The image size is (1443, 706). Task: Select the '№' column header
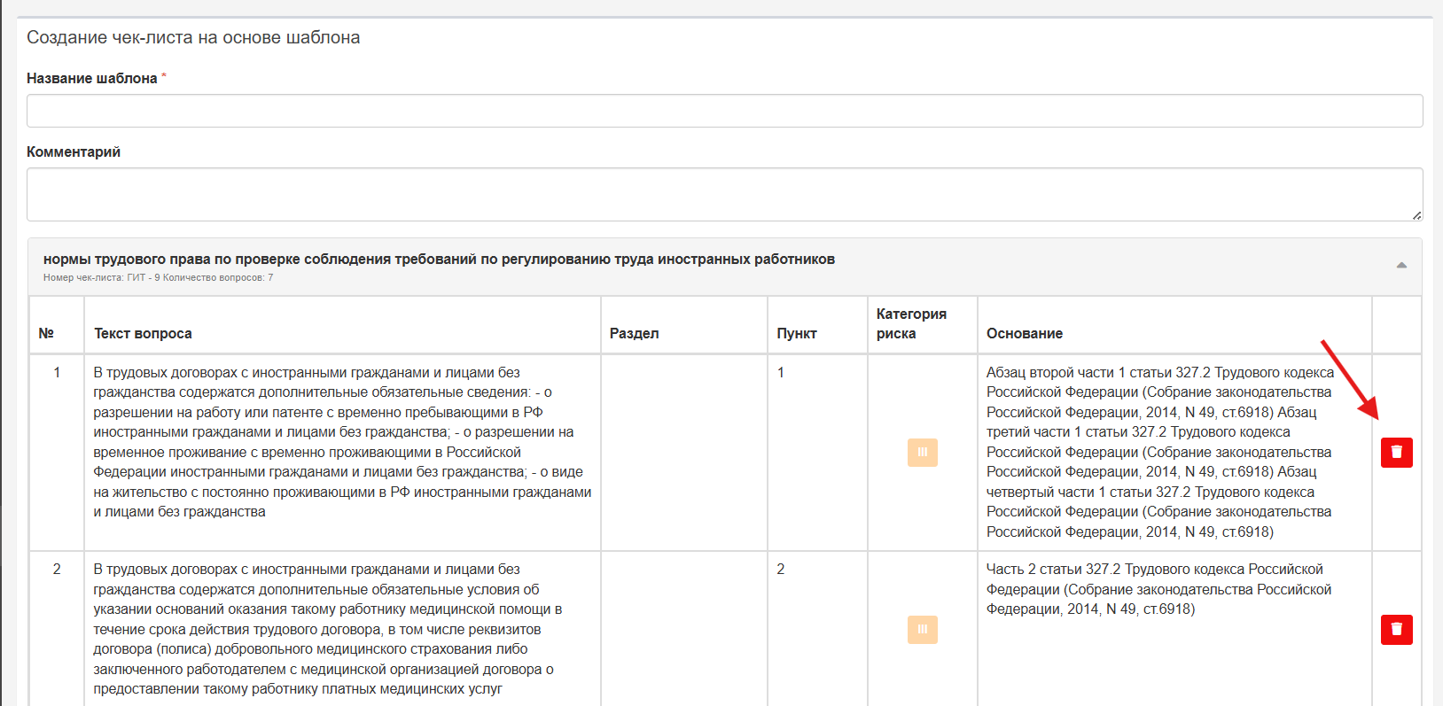pos(46,333)
